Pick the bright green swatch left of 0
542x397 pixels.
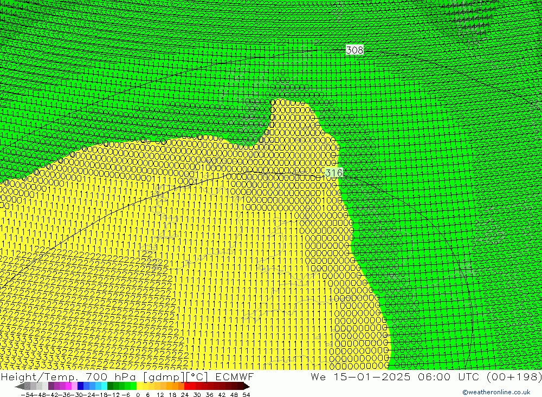[133, 386]
